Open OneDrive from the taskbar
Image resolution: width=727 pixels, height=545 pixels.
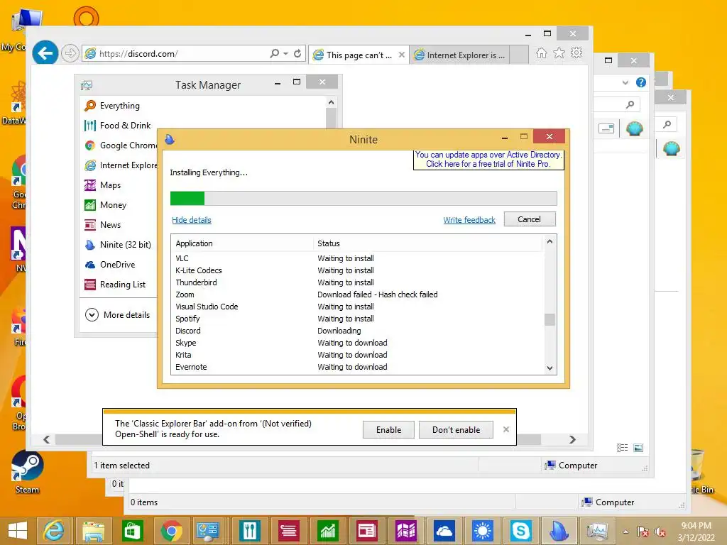[444, 531]
